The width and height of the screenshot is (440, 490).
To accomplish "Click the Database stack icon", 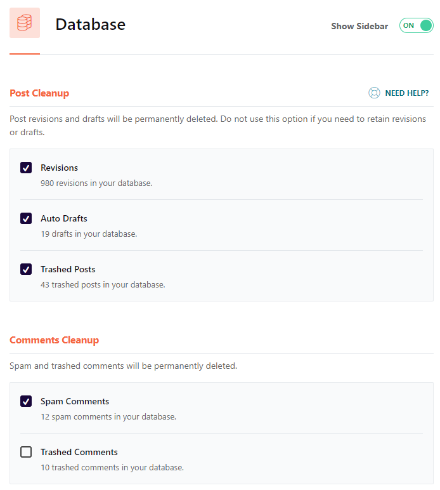I will (x=25, y=23).
